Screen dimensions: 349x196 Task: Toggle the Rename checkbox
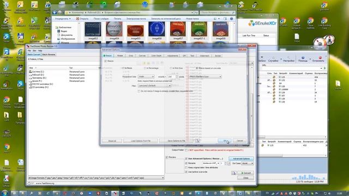[186, 163]
